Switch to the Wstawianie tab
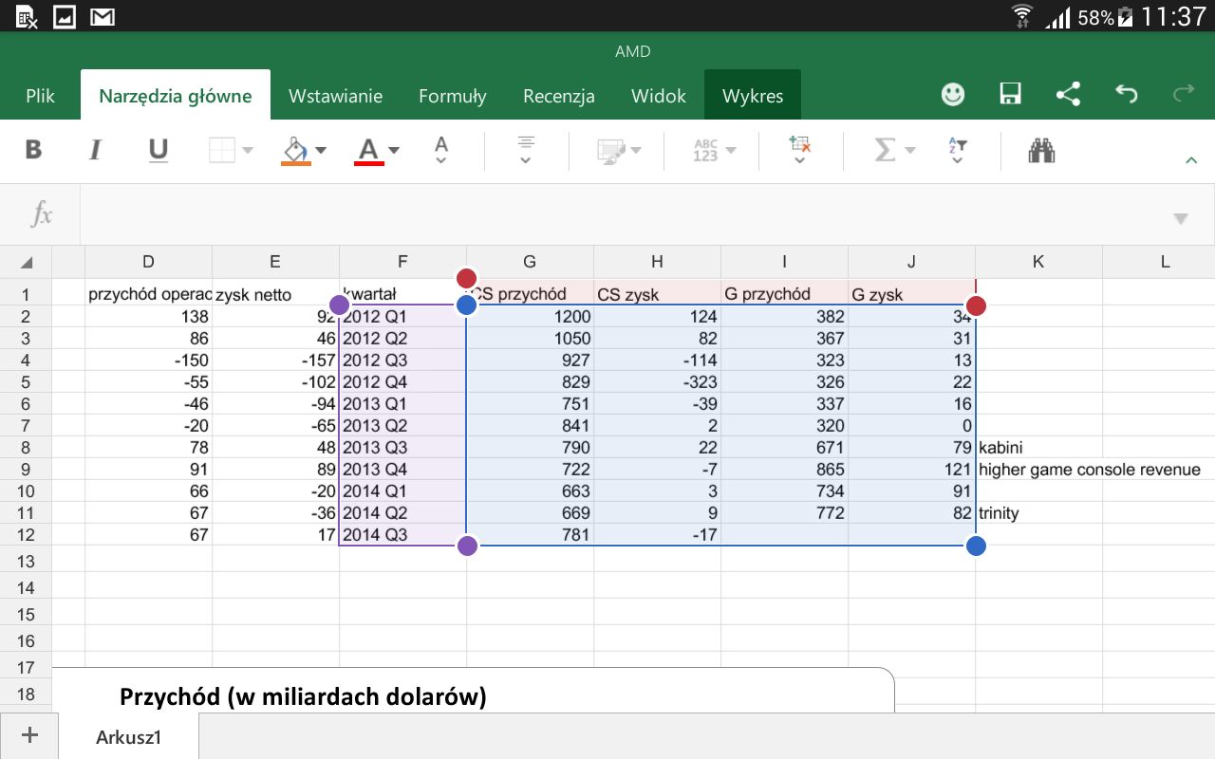This screenshot has width=1215, height=759. click(x=335, y=96)
